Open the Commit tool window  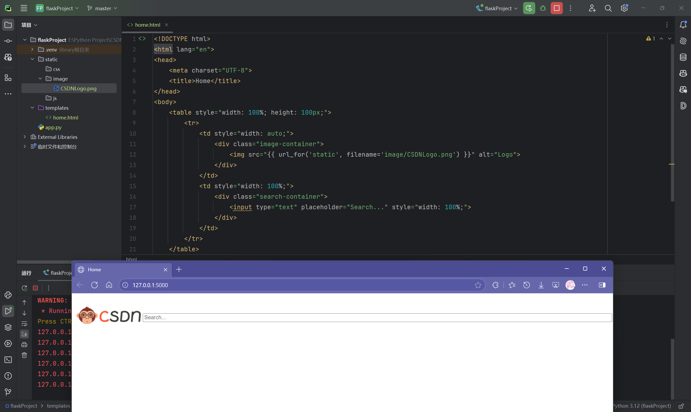pyautogui.click(x=8, y=41)
